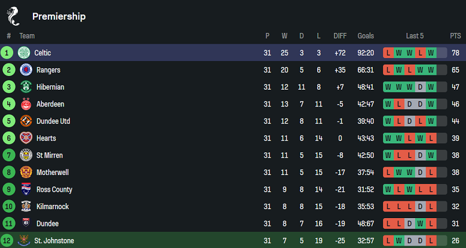Screen dimensions: 466x248
Task: Click the Kilmarnock club crest
Action: coord(24,207)
